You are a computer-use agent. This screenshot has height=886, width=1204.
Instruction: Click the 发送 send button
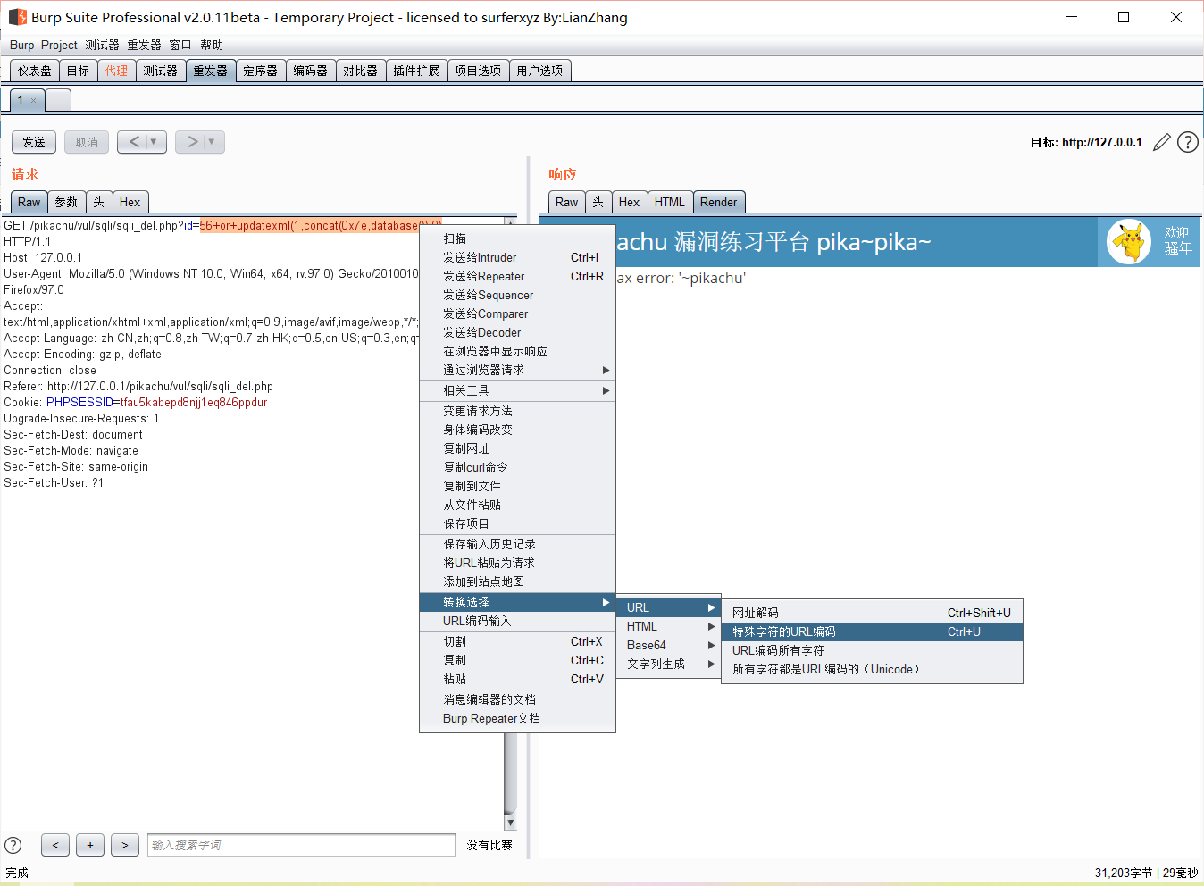point(34,142)
